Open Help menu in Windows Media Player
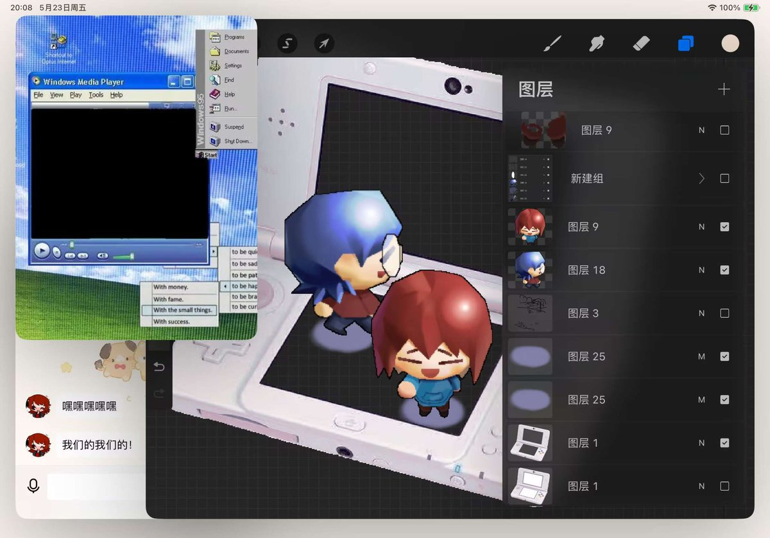This screenshot has width=770, height=538. pos(116,95)
